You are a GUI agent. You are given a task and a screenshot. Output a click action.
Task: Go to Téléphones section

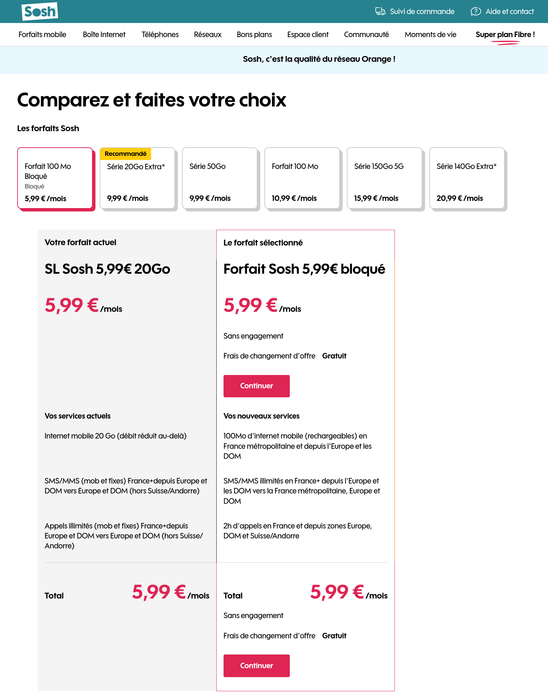(160, 35)
